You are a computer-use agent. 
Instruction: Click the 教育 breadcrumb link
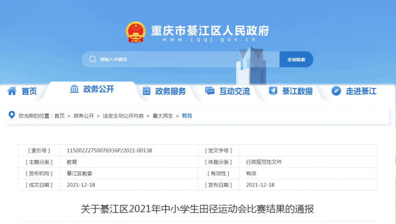click(187, 116)
